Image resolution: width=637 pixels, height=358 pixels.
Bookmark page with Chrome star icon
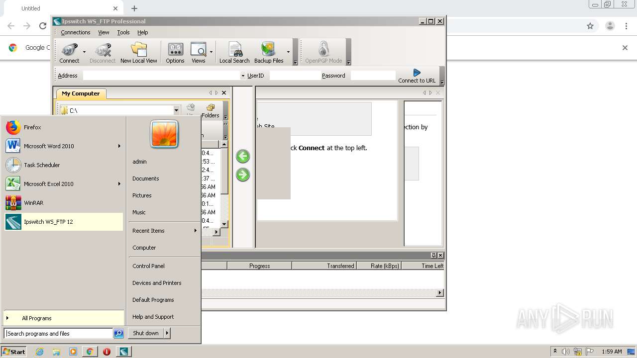point(590,26)
